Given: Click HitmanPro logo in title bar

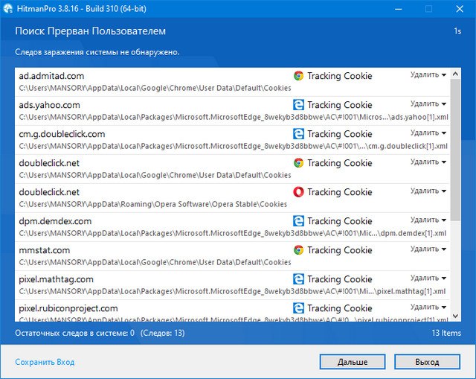Looking at the screenshot, I should click(x=10, y=9).
